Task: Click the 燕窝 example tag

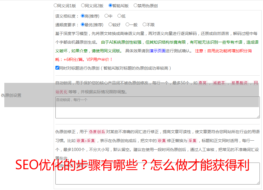Action: pos(202,83)
